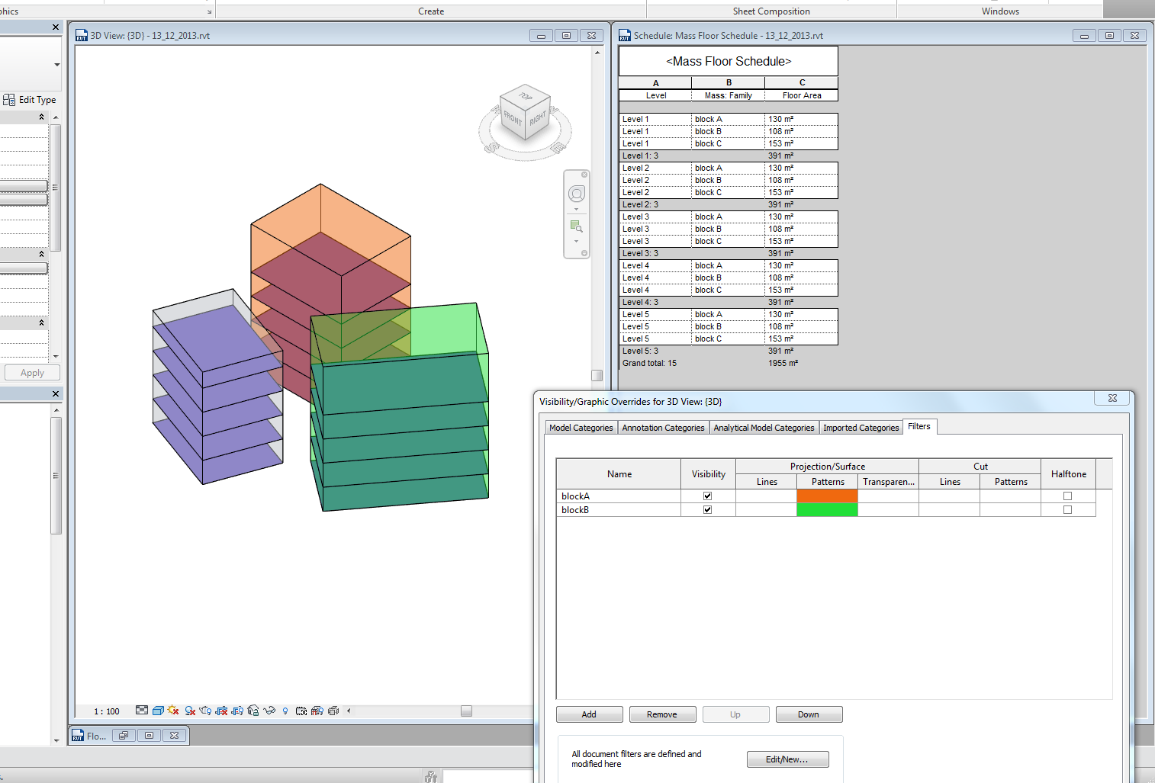The width and height of the screenshot is (1155, 783).
Task: Click the Apply button in Properties palette
Action: [32, 373]
